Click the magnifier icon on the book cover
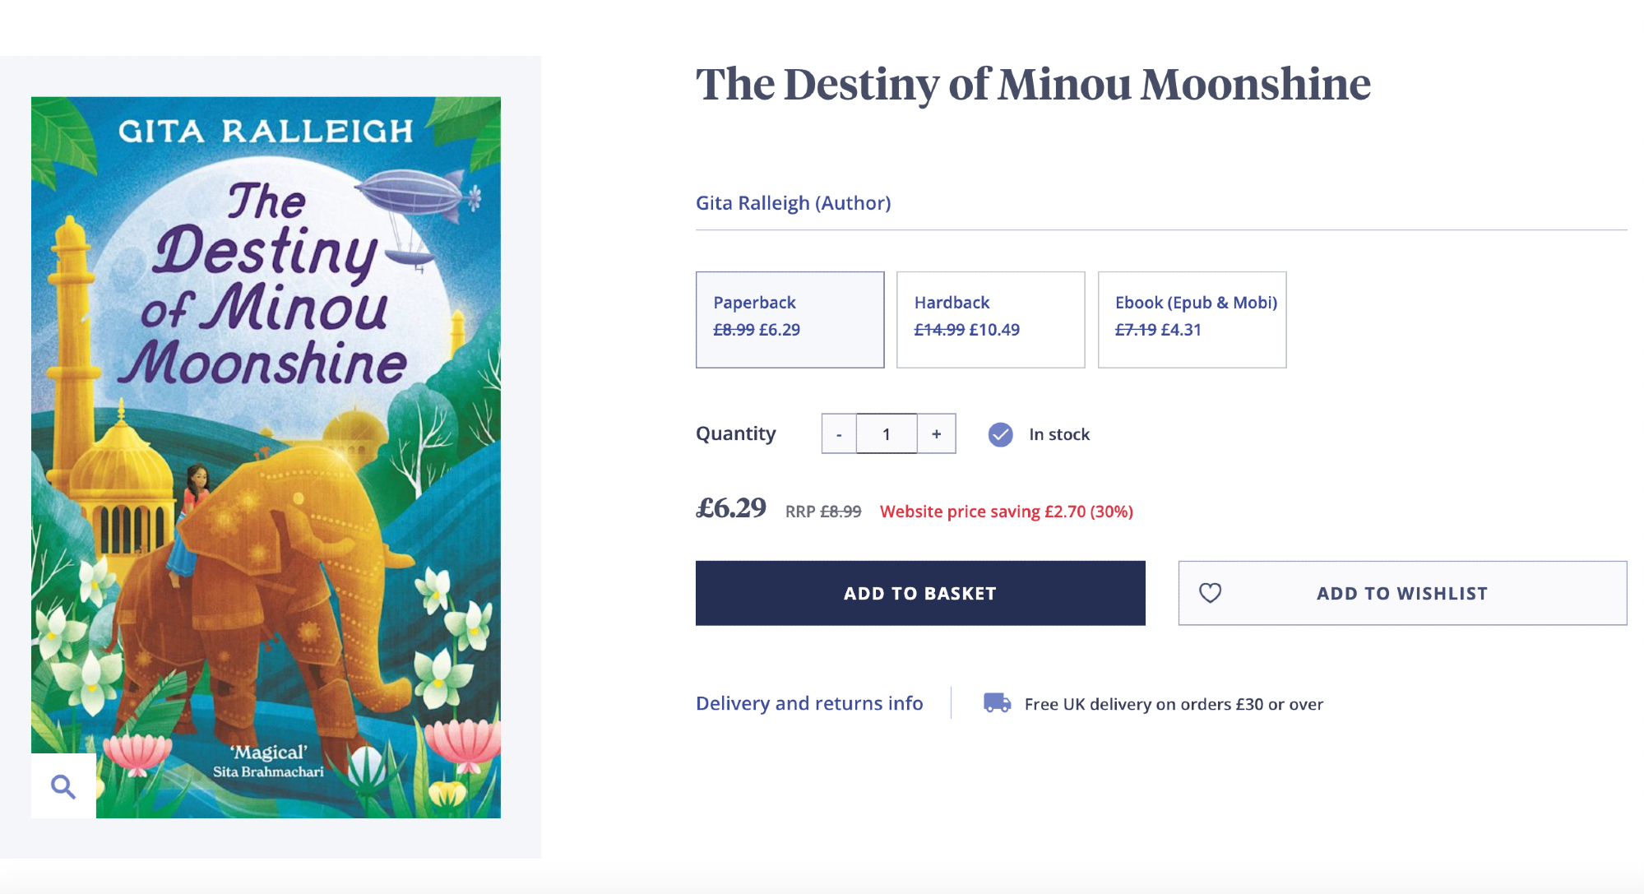 (63, 786)
